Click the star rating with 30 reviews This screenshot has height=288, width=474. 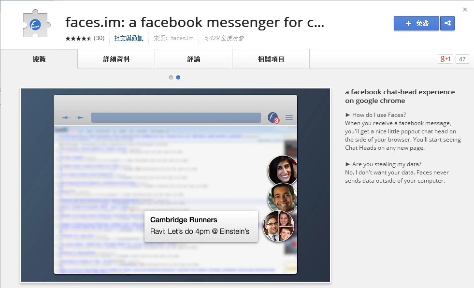pos(78,38)
